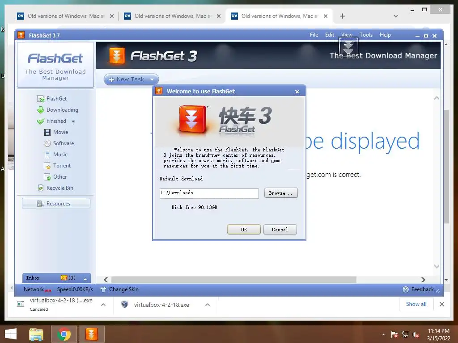Screen dimensions: 458x343
Task: Open the File menu
Action: pos(314,35)
